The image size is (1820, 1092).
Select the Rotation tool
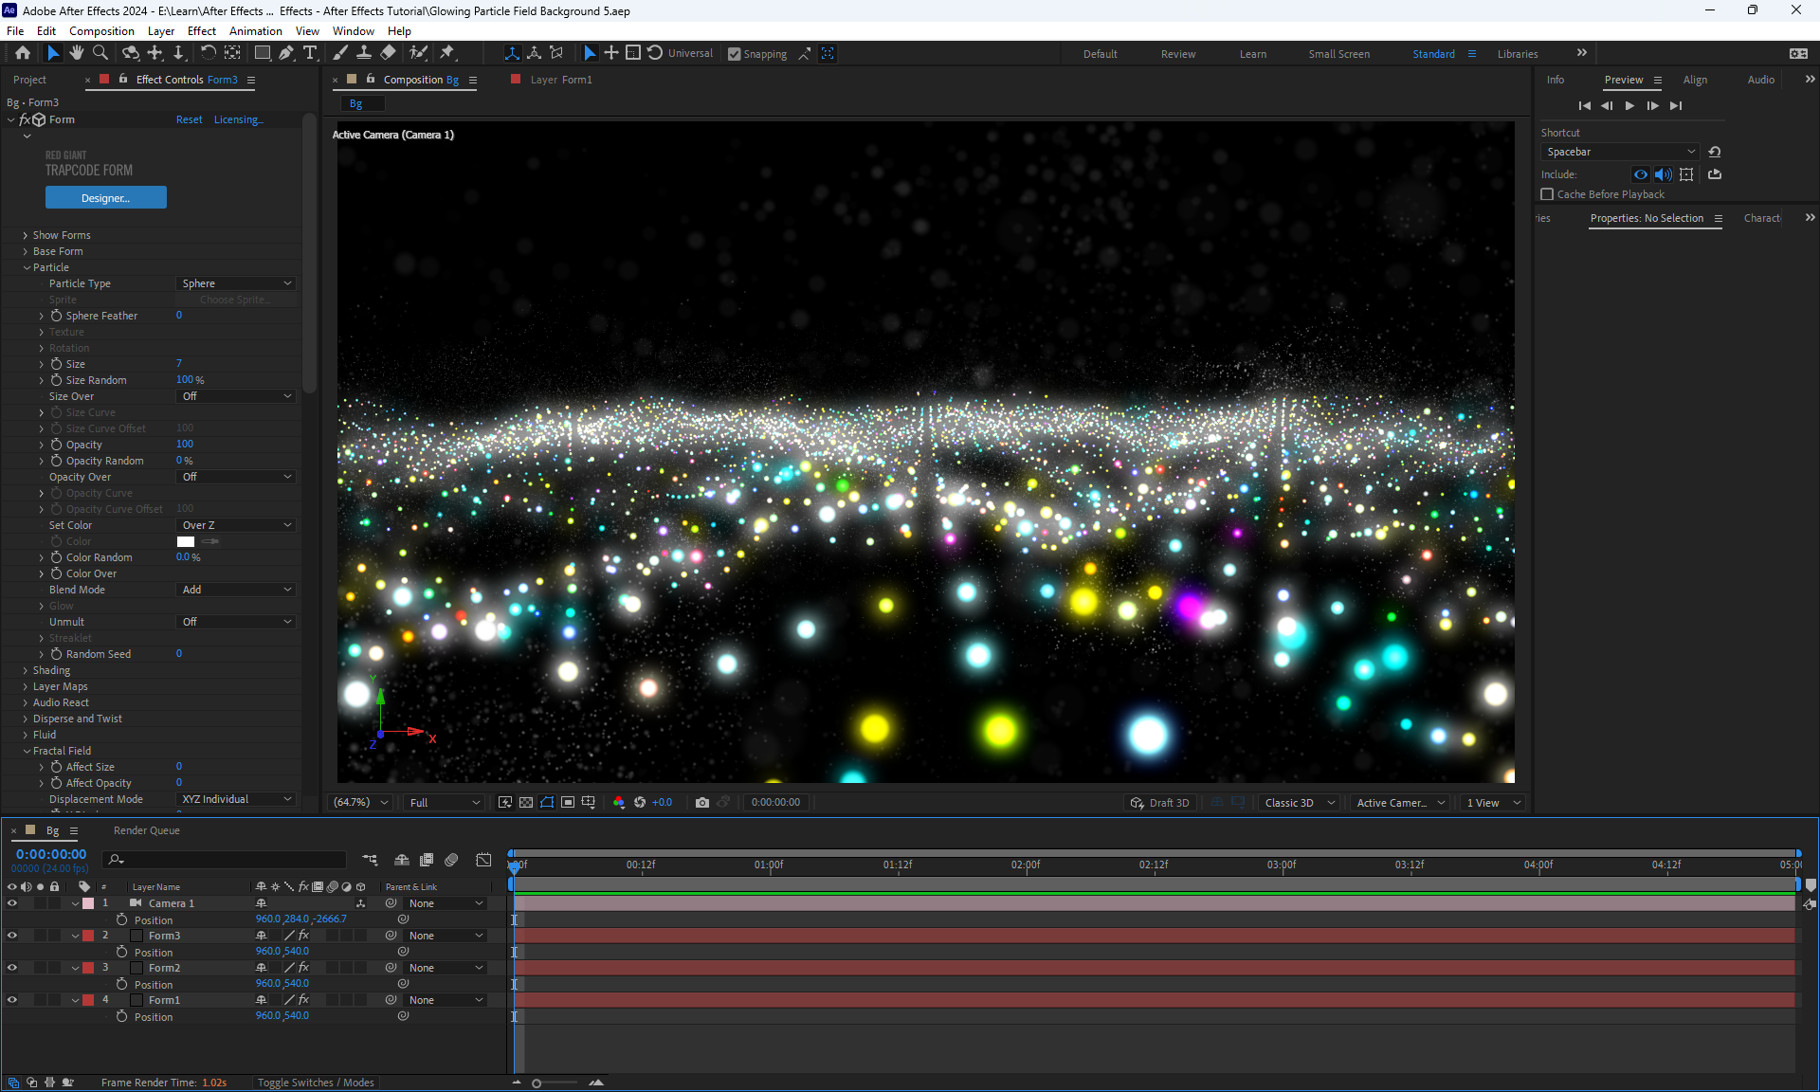[208, 53]
